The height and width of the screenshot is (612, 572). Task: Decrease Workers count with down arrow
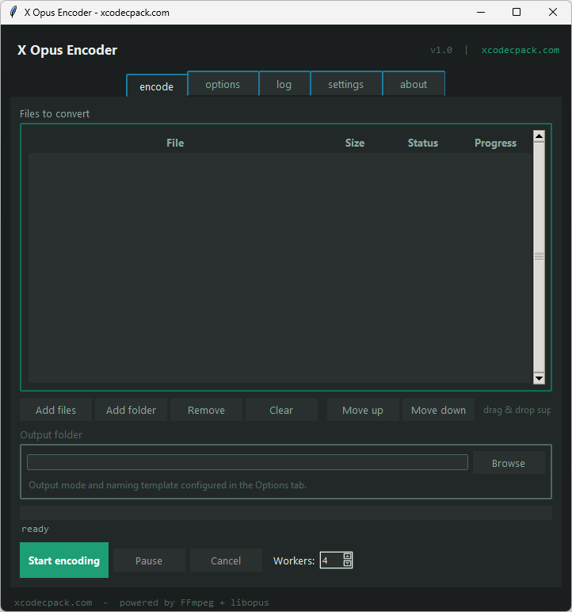pyautogui.click(x=347, y=564)
